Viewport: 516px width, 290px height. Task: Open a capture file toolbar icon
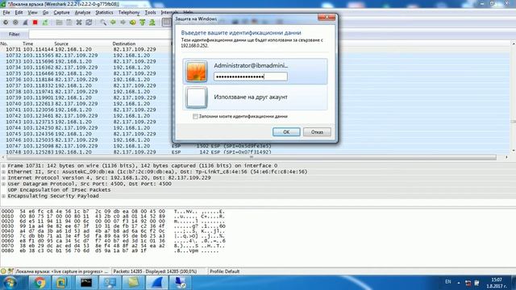click(x=59, y=23)
